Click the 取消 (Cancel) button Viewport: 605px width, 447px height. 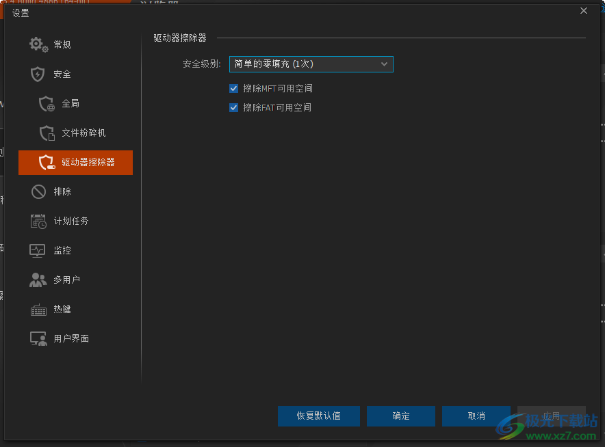(476, 416)
